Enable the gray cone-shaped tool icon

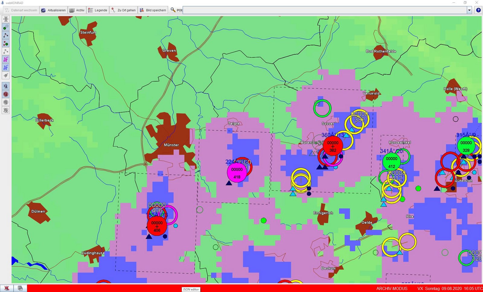pyautogui.click(x=6, y=75)
